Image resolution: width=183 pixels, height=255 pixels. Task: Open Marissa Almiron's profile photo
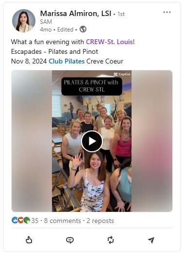[x=24, y=21]
